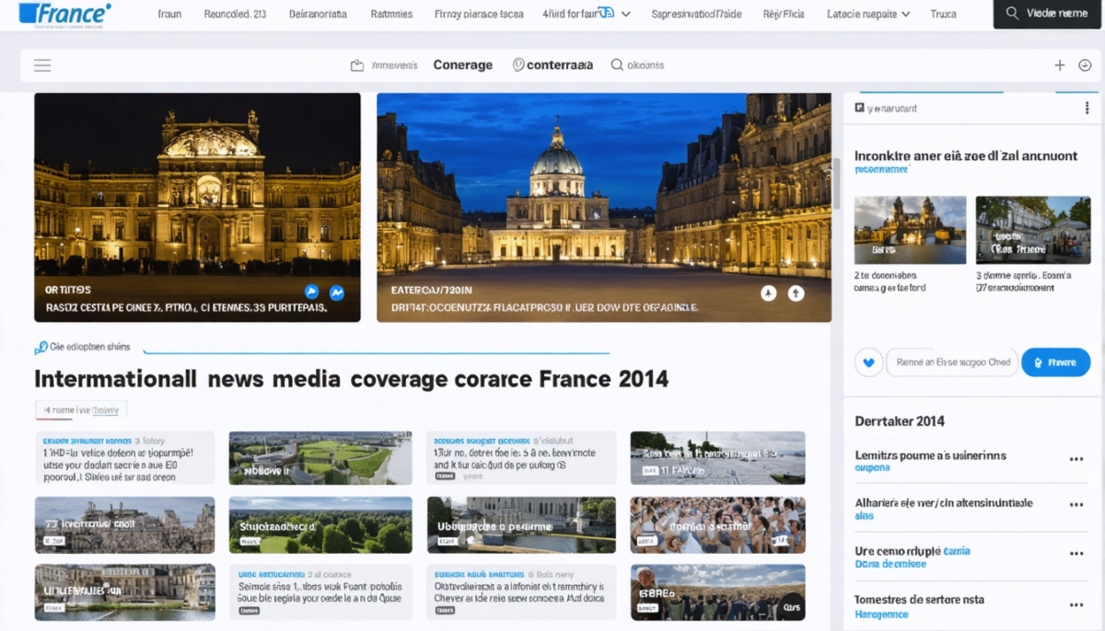Open the 'Ratmnies' header menu item
This screenshot has height=631, width=1105.
point(391,14)
